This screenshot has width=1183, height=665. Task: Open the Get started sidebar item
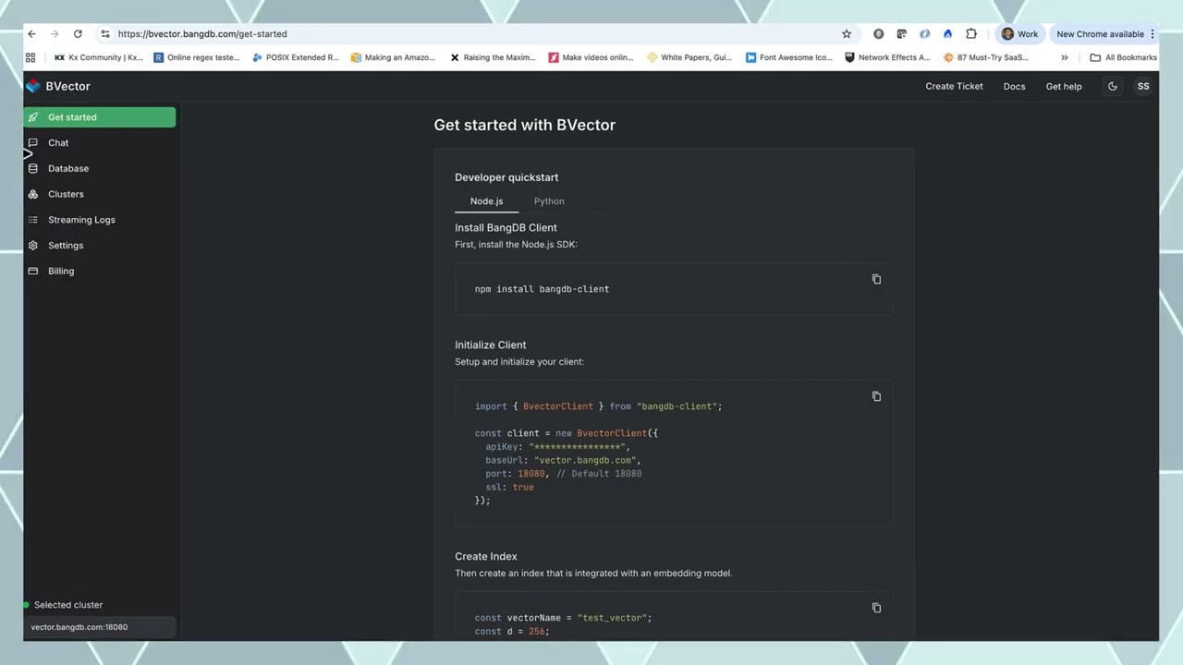pyautogui.click(x=100, y=117)
